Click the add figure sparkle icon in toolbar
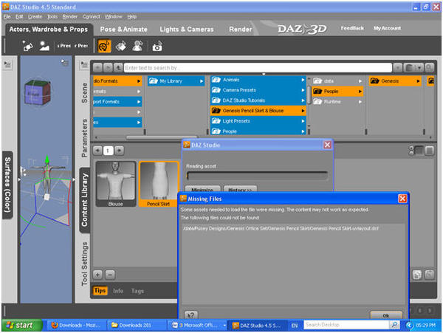Viewport: 443px width, 333px height. tap(27, 46)
